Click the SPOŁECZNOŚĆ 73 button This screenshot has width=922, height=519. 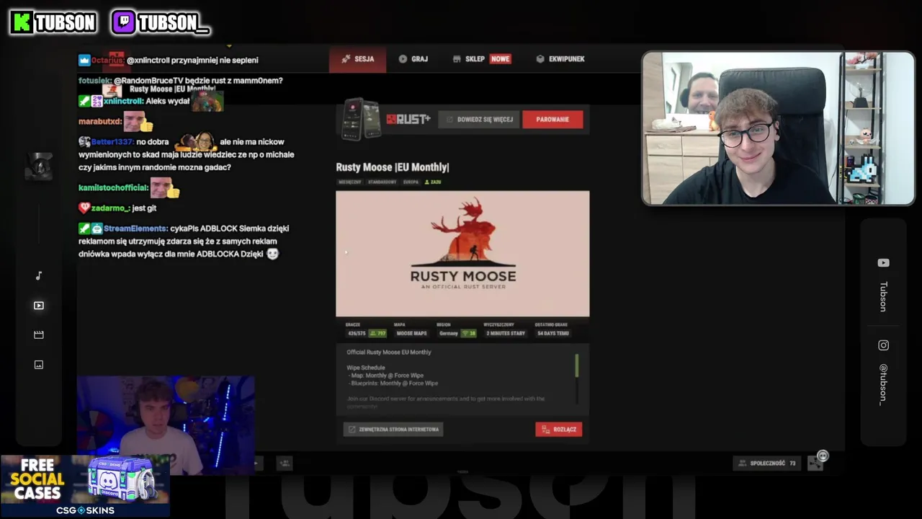(x=766, y=463)
